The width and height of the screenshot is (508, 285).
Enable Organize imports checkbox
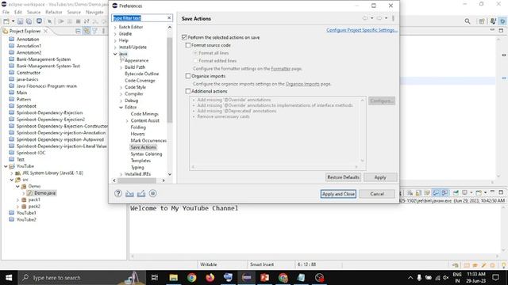click(x=188, y=76)
